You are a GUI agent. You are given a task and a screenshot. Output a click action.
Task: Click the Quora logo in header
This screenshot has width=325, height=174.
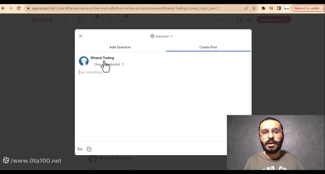click(42, 20)
